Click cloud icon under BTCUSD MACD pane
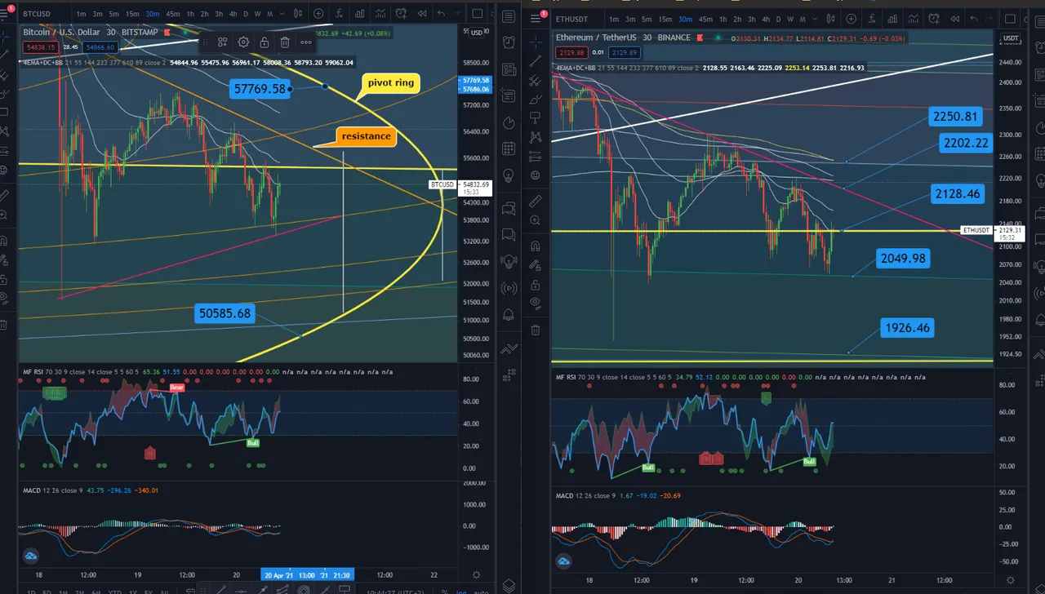Image resolution: width=1045 pixels, height=594 pixels. pos(31,556)
